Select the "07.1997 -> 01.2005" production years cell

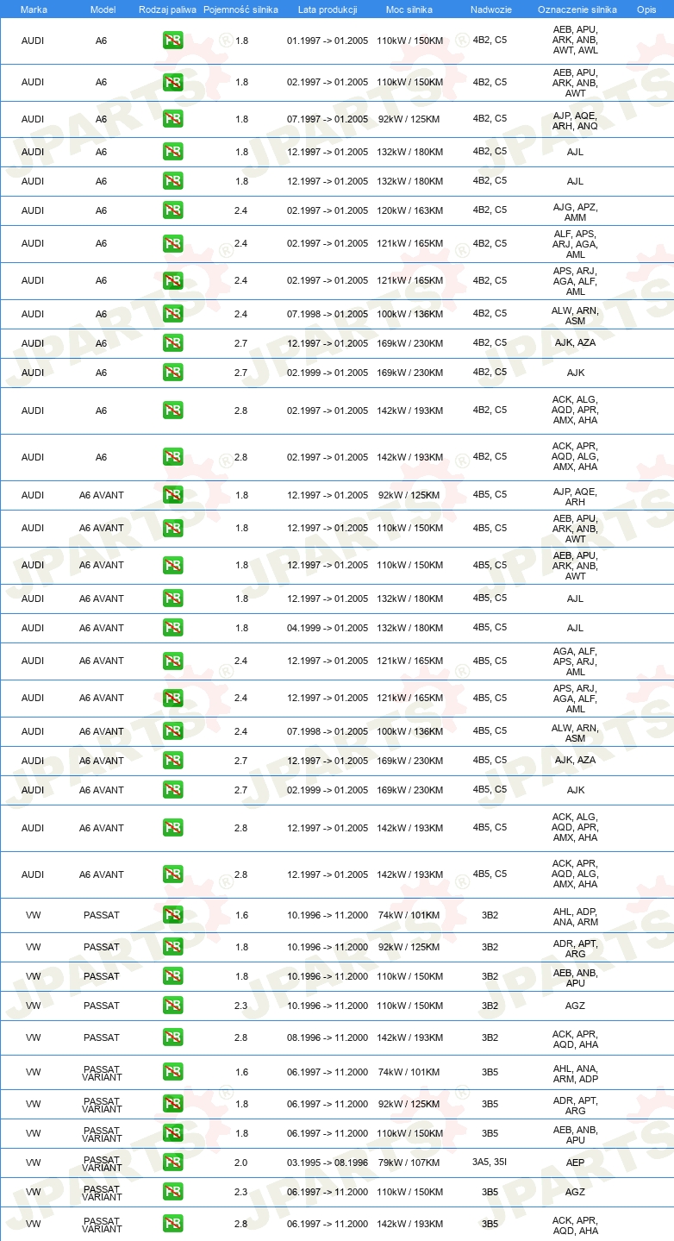pyautogui.click(x=328, y=119)
